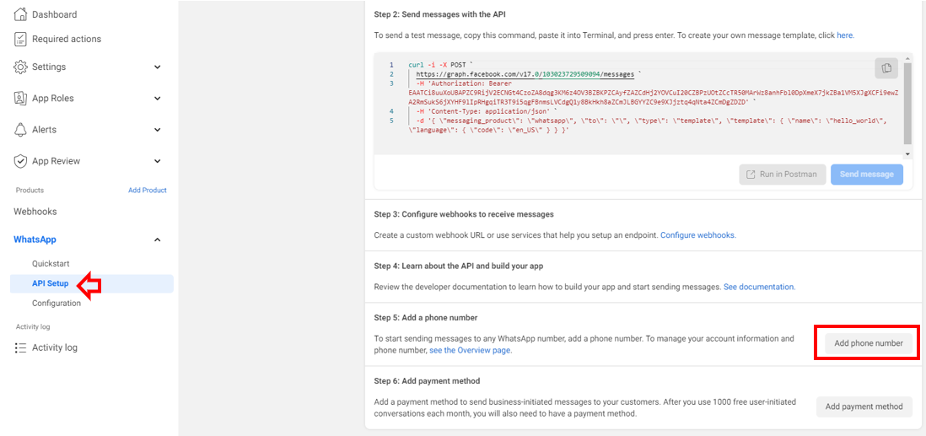Open the Quickstart menu item
The height and width of the screenshot is (436, 926).
pos(51,263)
